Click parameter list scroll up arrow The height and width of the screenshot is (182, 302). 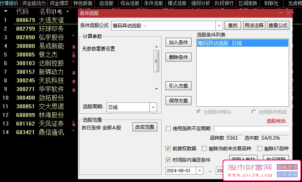click(x=157, y=47)
